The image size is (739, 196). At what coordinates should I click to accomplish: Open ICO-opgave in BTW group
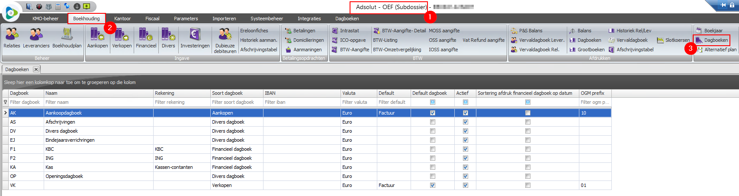click(x=349, y=40)
